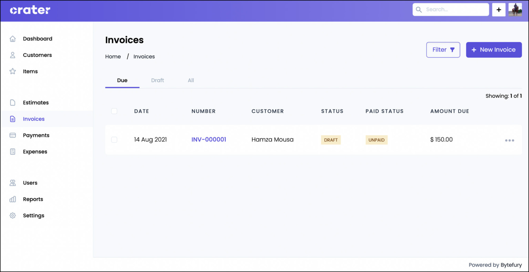529x272 pixels.
Task: Open invoice INV-000001 link
Action: point(209,140)
